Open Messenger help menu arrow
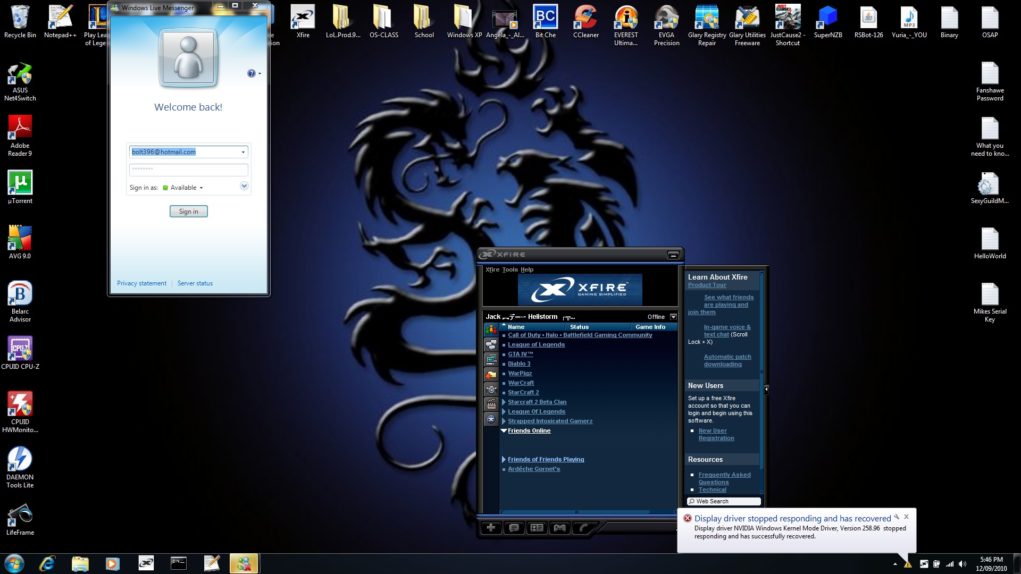This screenshot has height=574, width=1021. click(x=260, y=74)
